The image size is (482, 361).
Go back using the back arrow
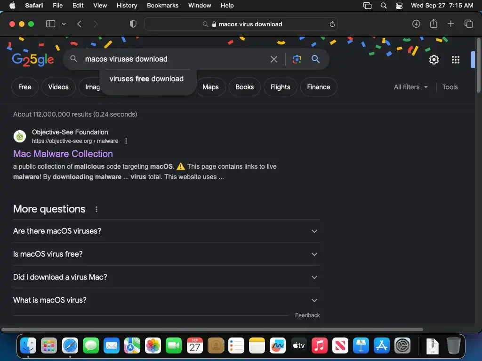(x=79, y=24)
